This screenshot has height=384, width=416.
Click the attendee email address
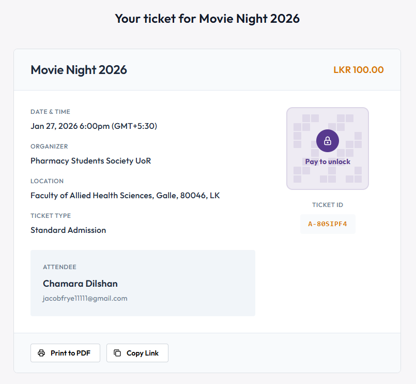(85, 298)
